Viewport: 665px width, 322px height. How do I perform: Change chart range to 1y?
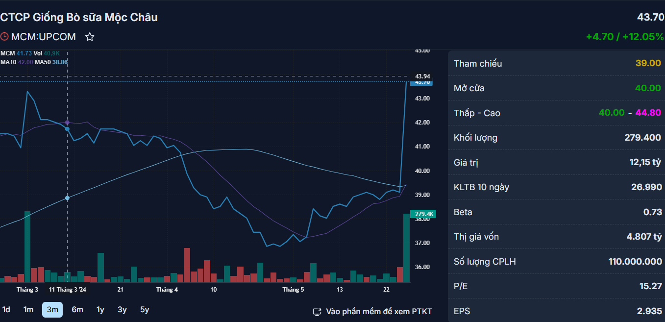pyautogui.click(x=100, y=310)
